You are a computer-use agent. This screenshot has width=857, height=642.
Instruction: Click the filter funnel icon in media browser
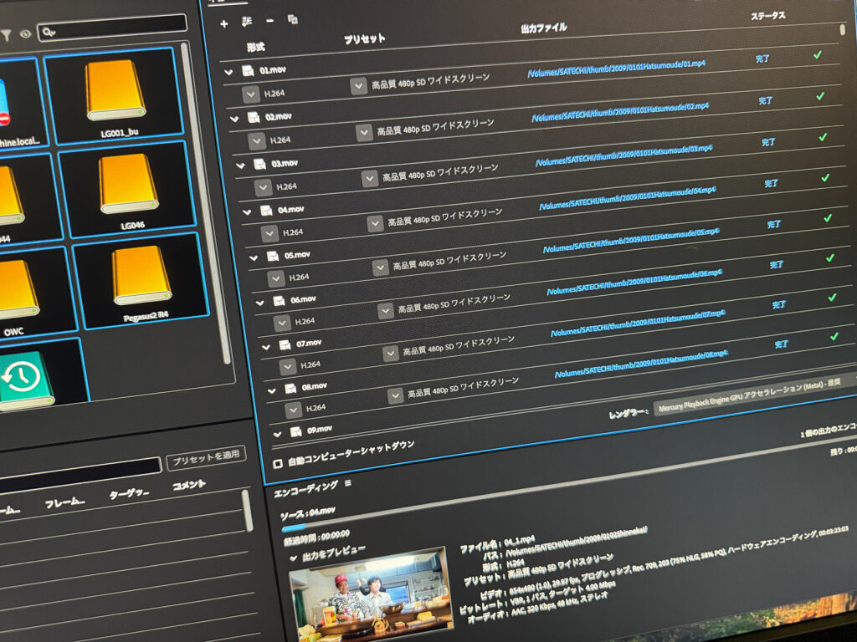pyautogui.click(x=6, y=35)
